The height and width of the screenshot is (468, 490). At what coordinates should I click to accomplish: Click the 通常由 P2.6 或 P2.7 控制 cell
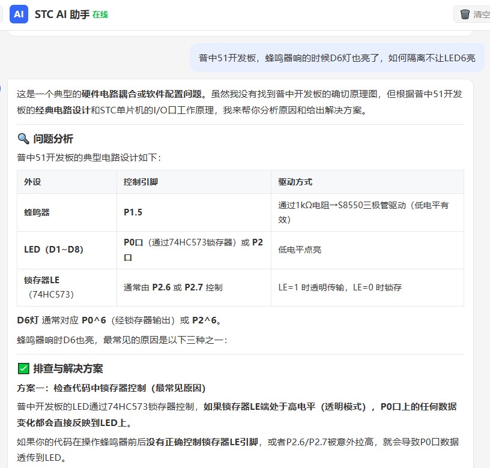pos(194,287)
